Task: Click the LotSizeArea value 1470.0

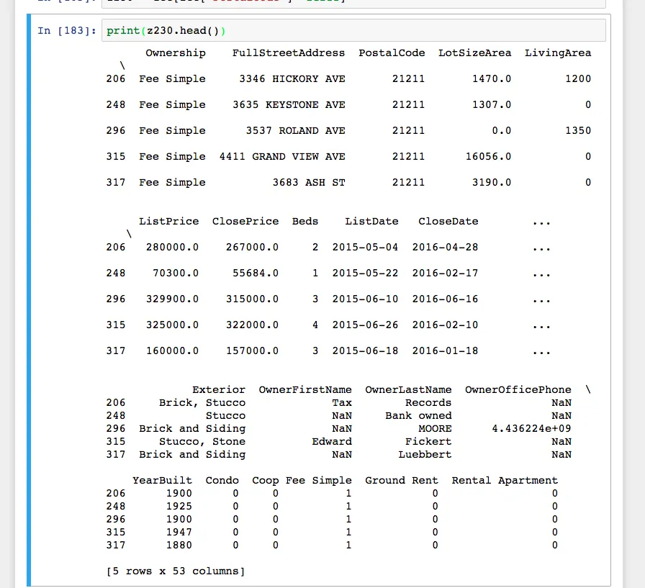Action: tap(492, 78)
